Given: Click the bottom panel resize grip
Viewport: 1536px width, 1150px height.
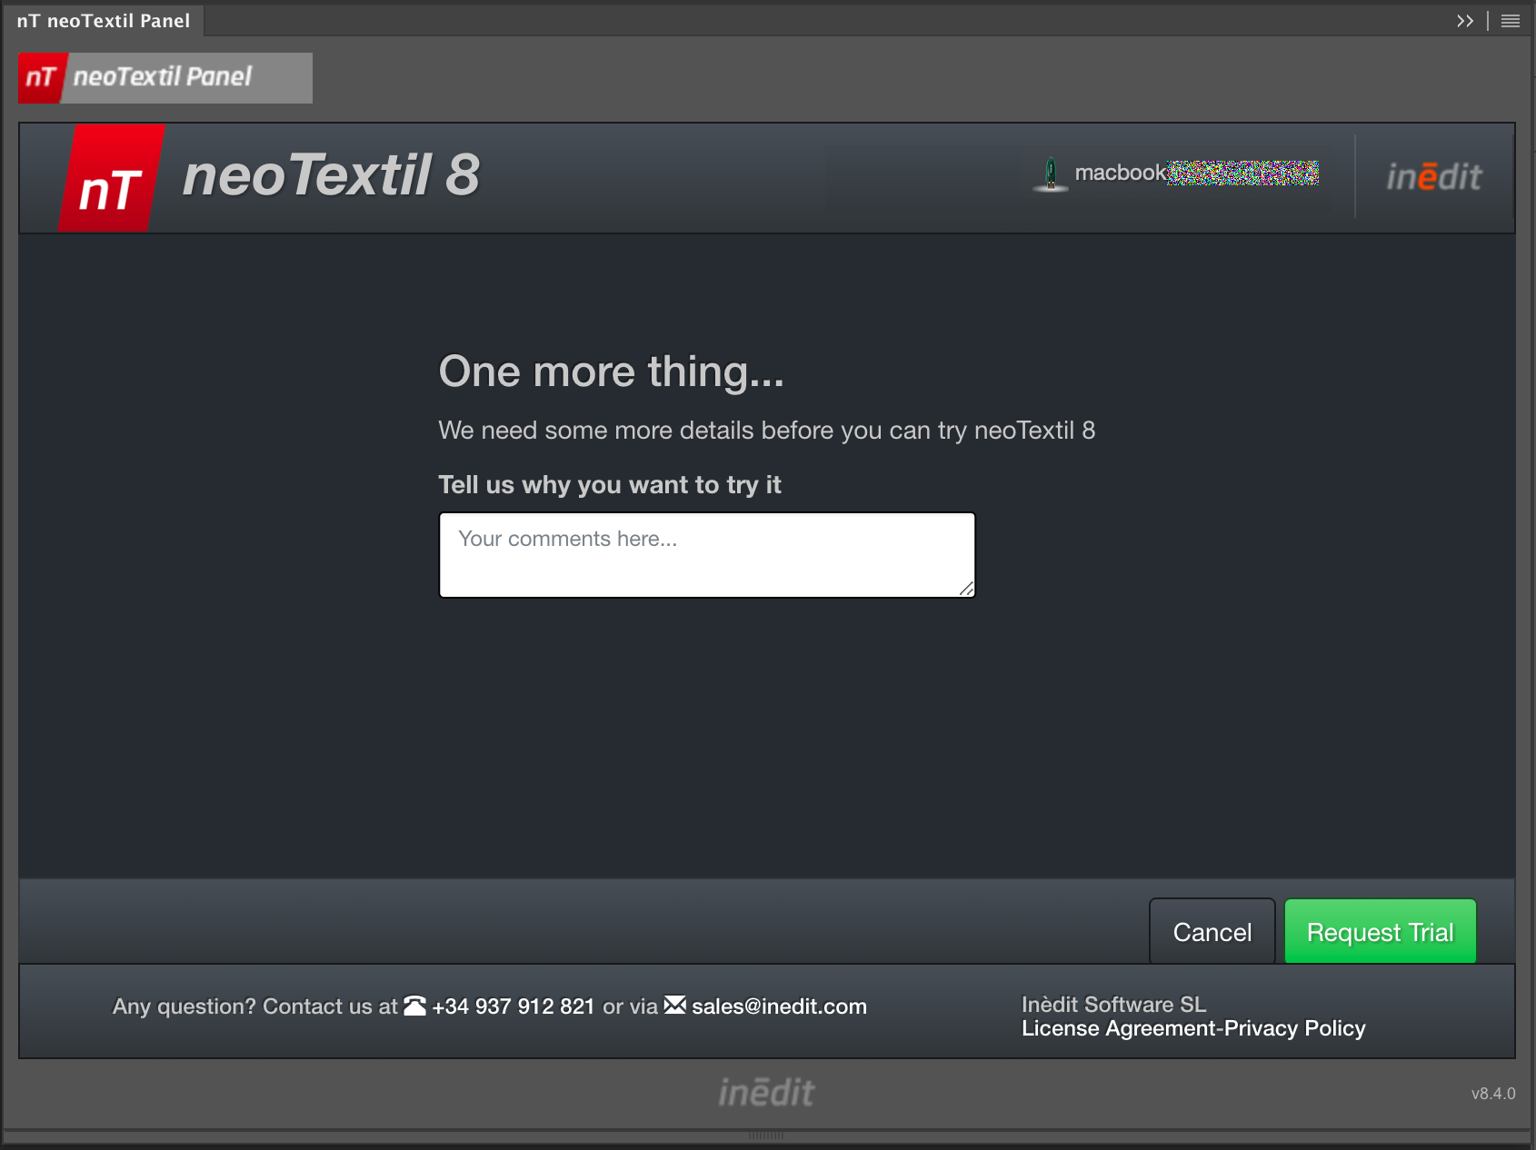Looking at the screenshot, I should coord(766,1135).
